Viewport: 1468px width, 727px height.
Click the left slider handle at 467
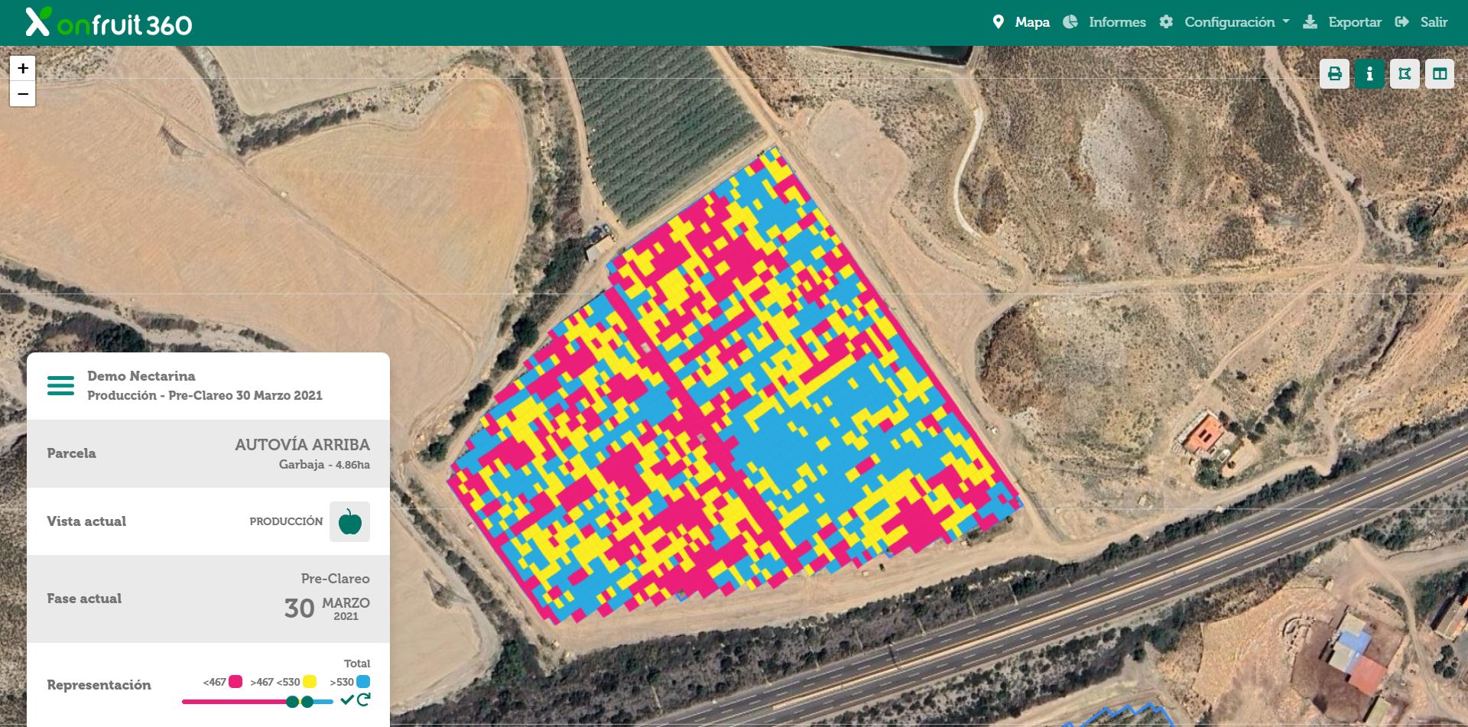click(x=292, y=702)
